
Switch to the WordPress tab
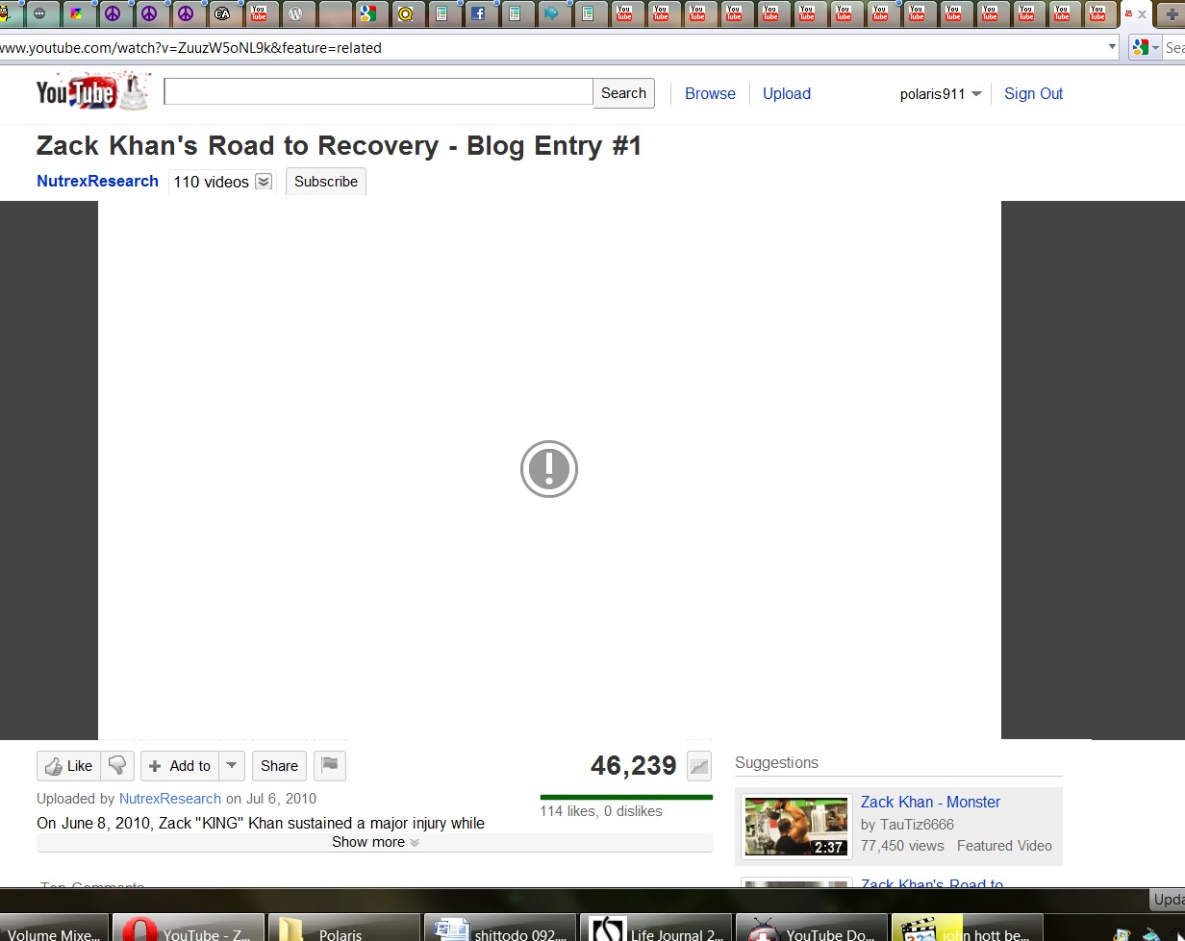click(295, 13)
